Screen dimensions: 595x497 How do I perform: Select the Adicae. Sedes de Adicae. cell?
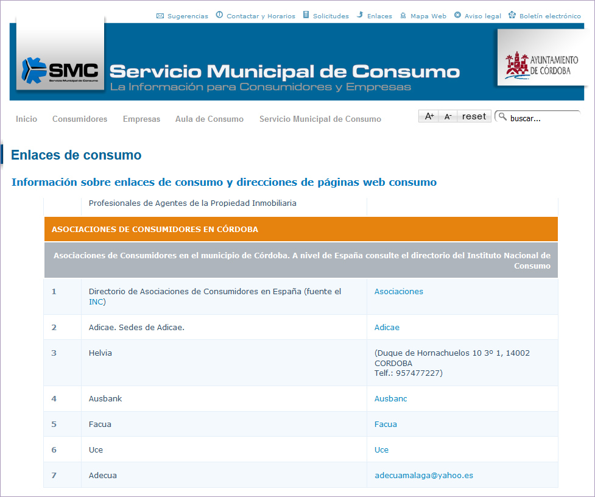(x=224, y=328)
